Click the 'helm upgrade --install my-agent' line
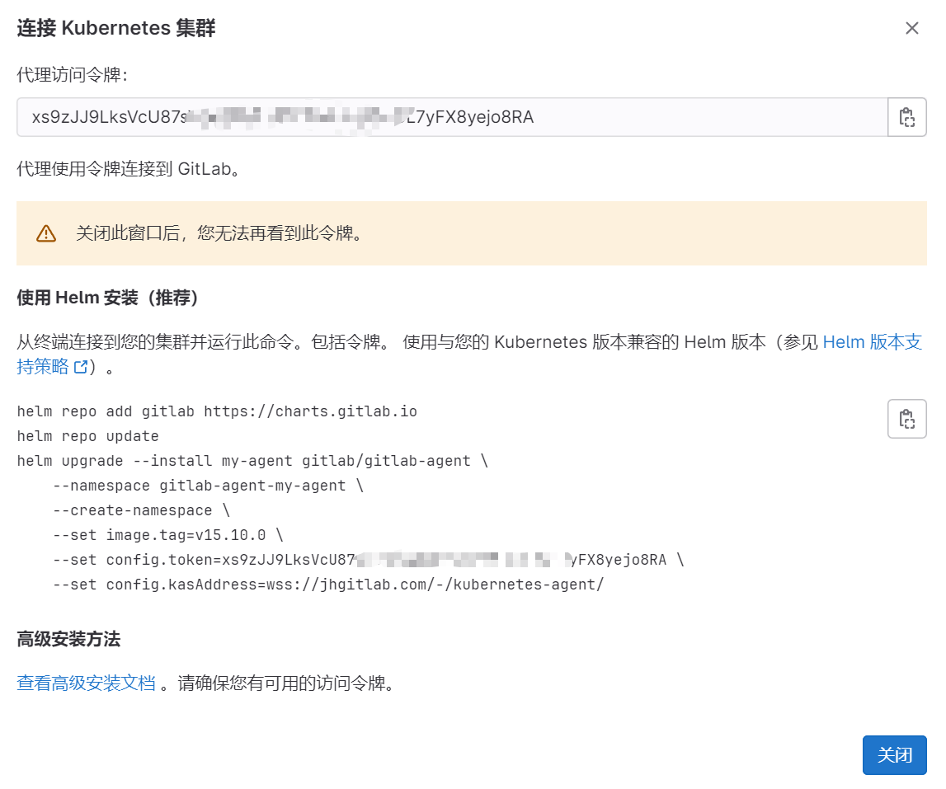 252,461
